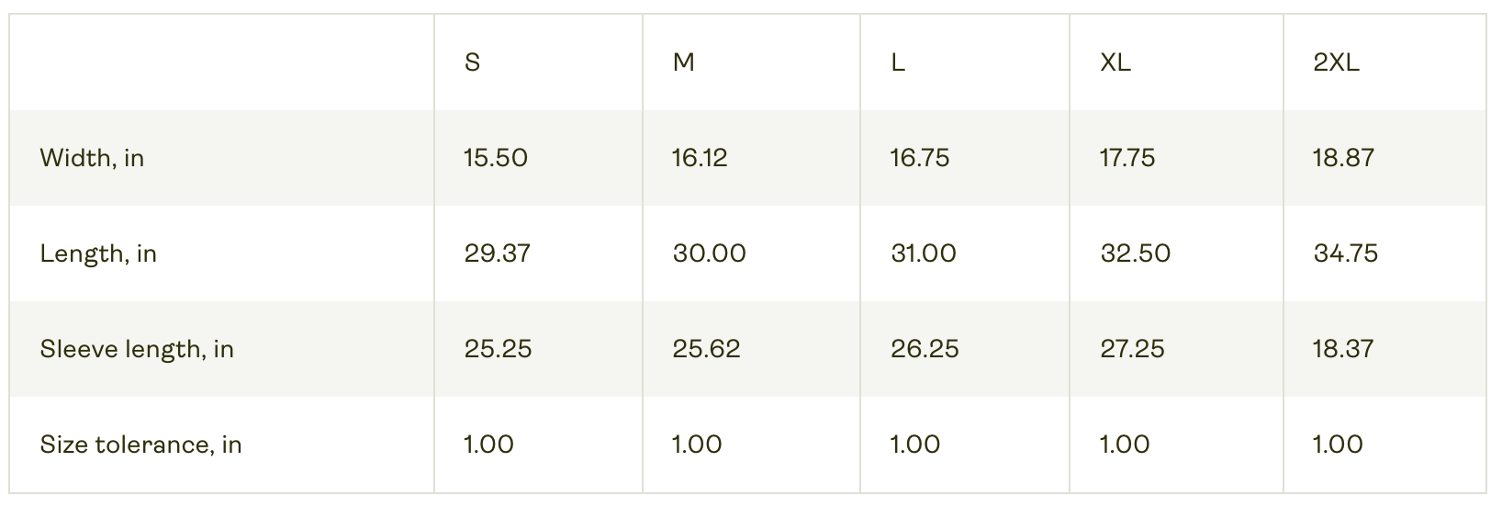The height and width of the screenshot is (518, 1502).
Task: Click the 18.87 width value for 2XL
Action: click(x=1343, y=158)
